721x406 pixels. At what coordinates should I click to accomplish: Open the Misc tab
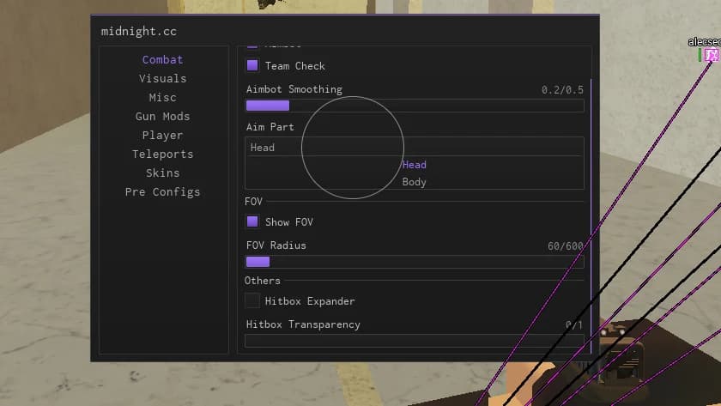tap(162, 98)
